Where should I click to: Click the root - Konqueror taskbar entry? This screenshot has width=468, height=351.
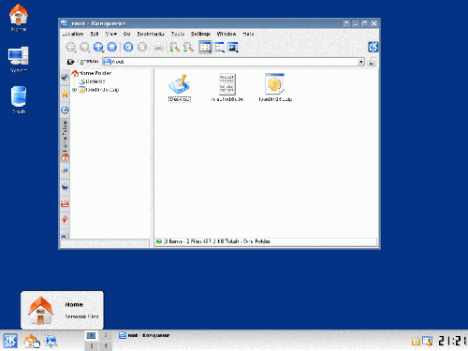coord(144,335)
